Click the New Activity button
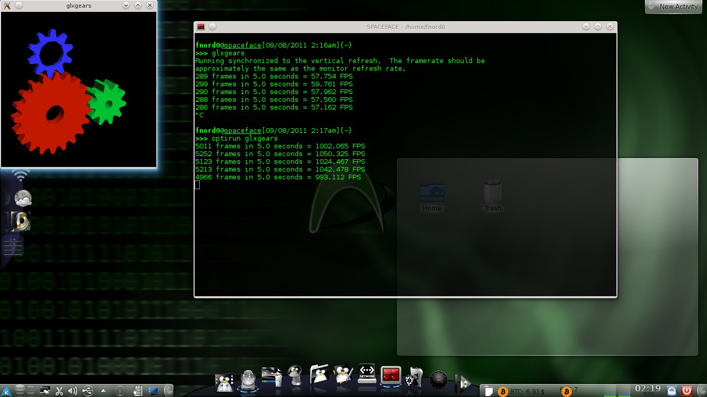Viewport: 707px width, 397px height. [x=673, y=7]
